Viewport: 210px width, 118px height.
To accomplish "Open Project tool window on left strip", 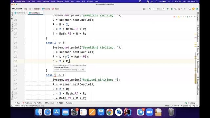I will [12, 16].
